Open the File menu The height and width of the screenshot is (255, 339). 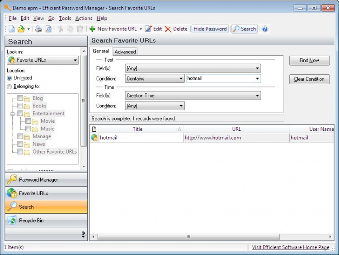pos(13,18)
